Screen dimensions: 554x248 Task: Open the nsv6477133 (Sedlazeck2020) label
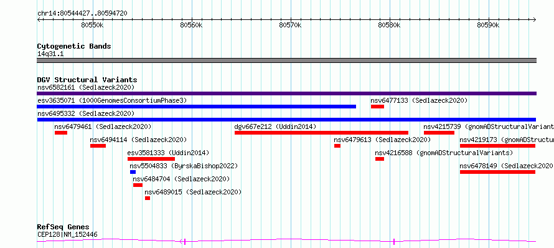[x=419, y=100]
